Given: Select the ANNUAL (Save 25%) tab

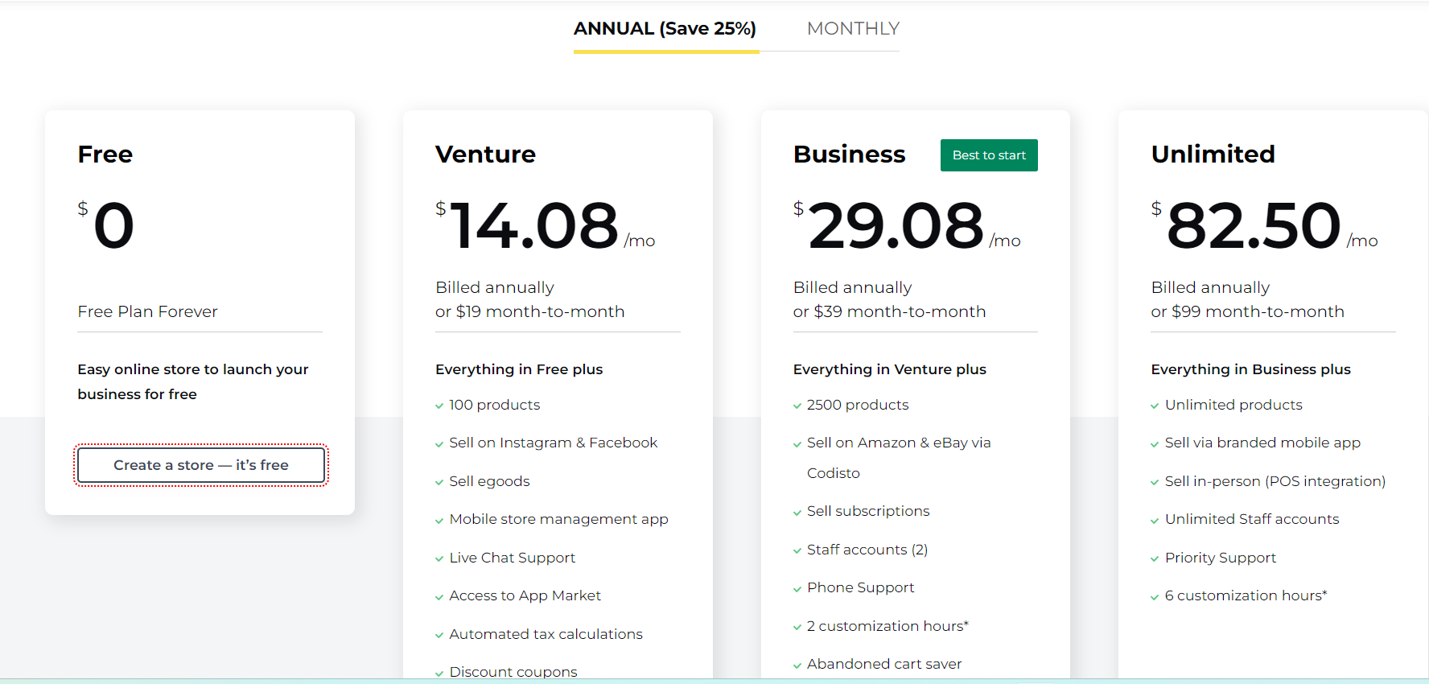Looking at the screenshot, I should pos(665,28).
